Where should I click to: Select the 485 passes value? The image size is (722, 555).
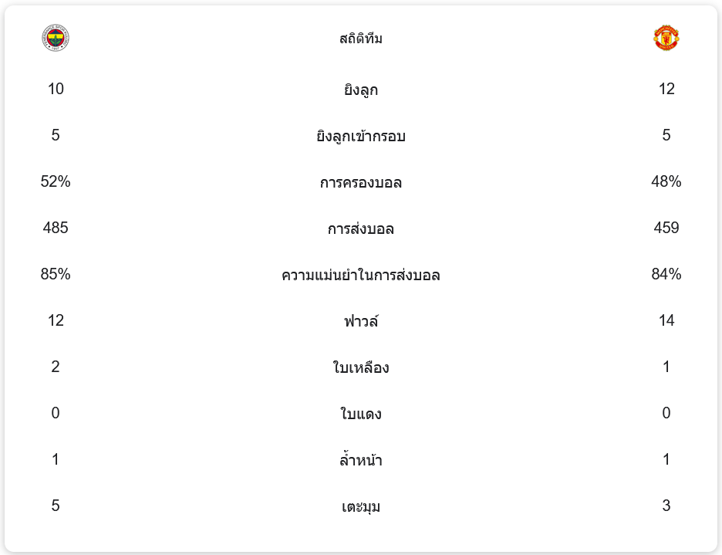pos(56,228)
